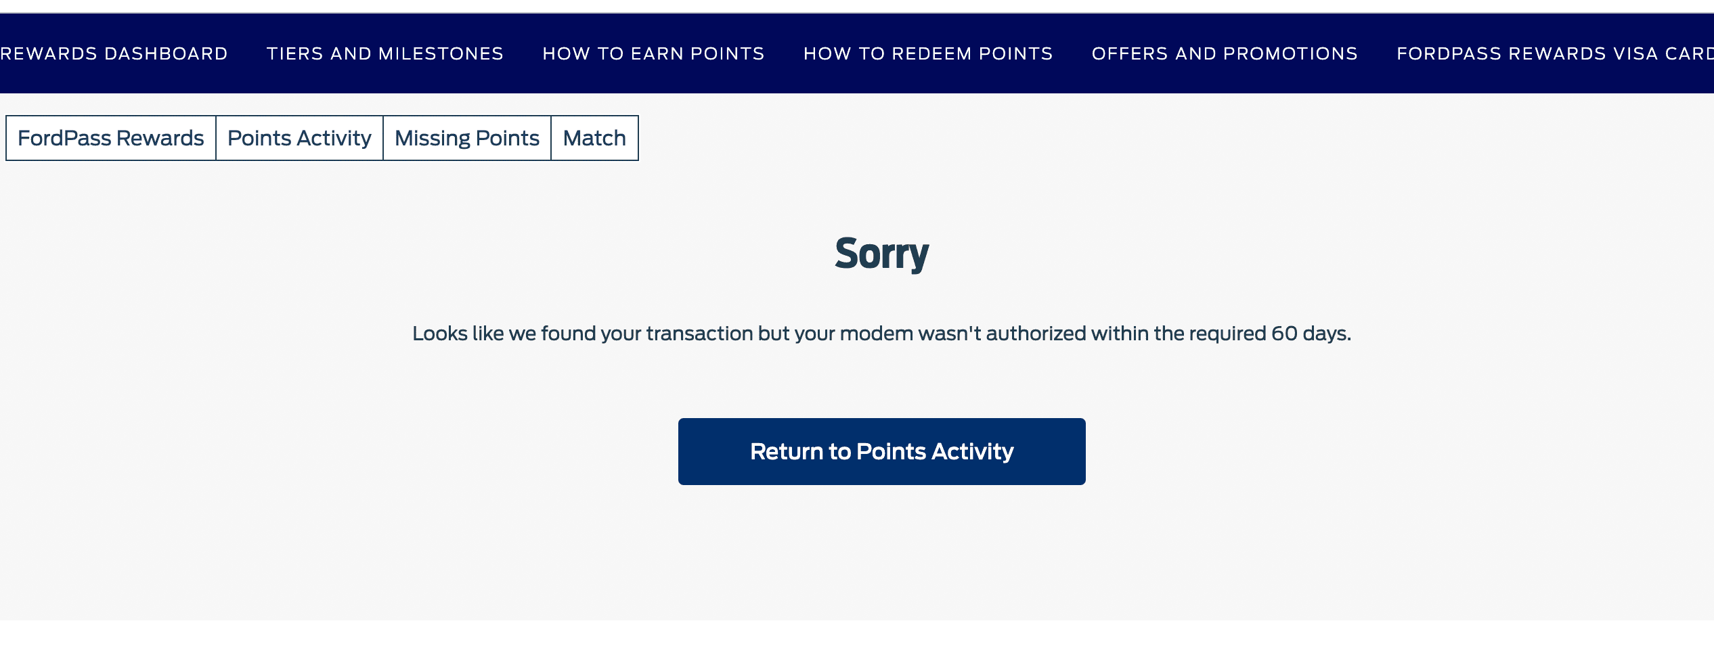Navigate to Tiers and Milestones
Screen dimensions: 1714x663
[384, 53]
